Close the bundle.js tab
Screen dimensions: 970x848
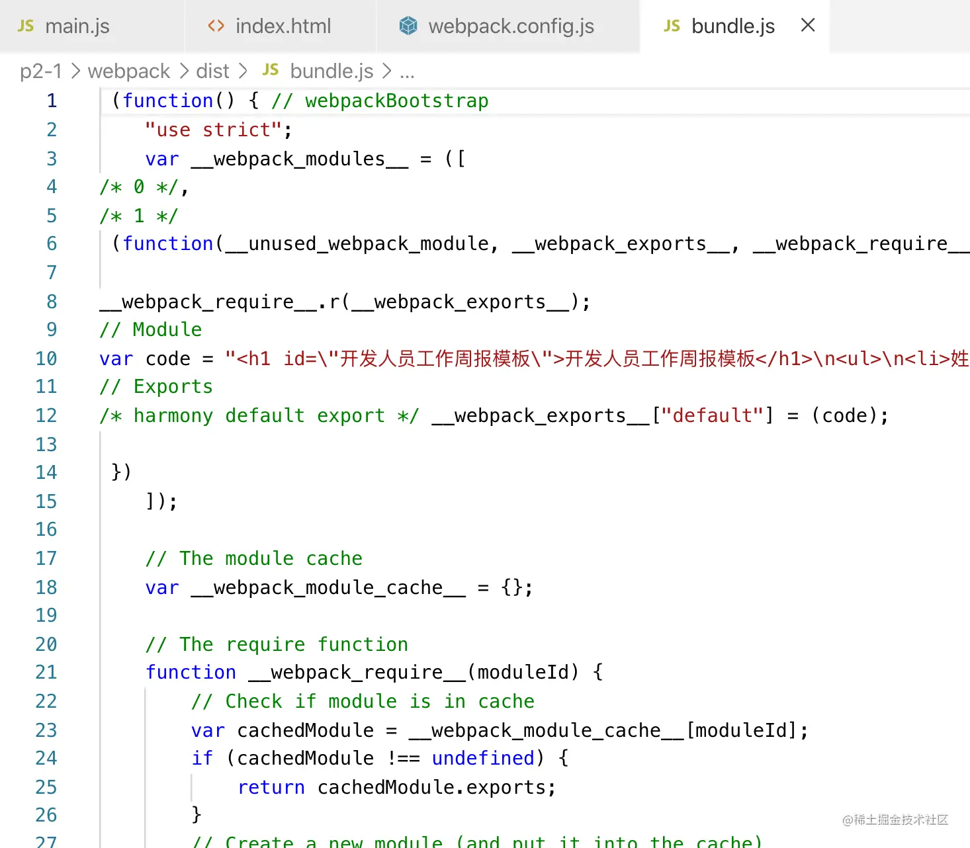pos(808,25)
